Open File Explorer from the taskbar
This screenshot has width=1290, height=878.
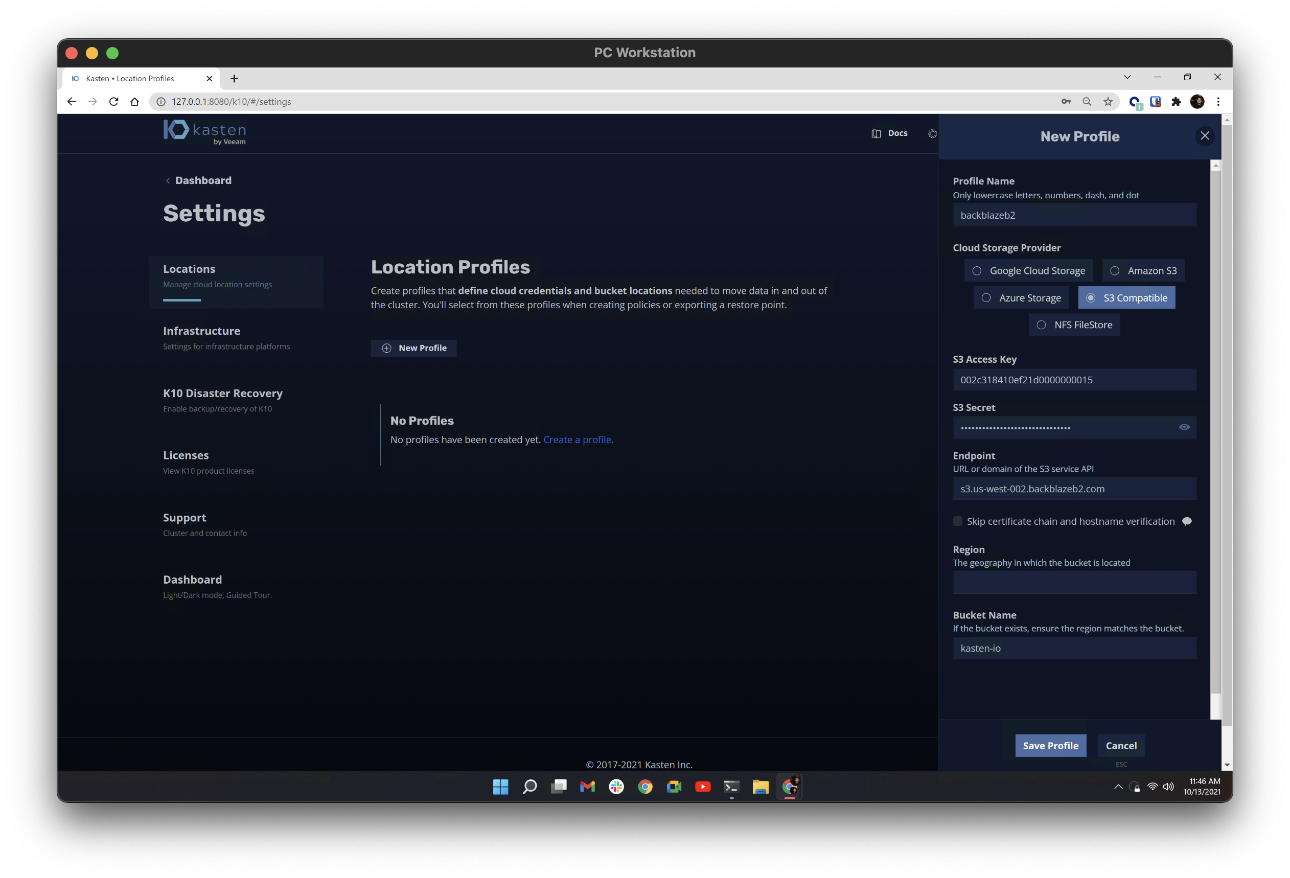761,787
